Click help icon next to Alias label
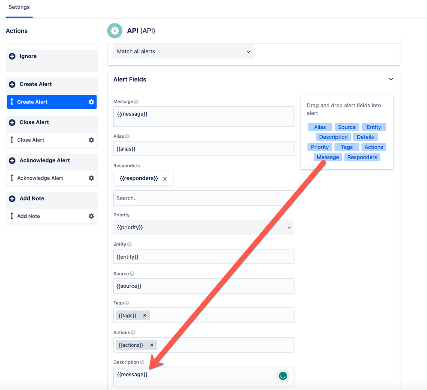 click(x=127, y=136)
